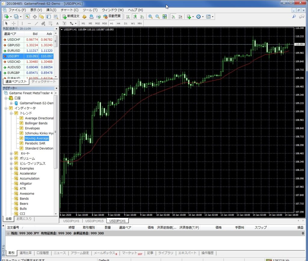This screenshot has height=261, width=308.
Task: Expand the ボリューム tree node
Action: 11,158
